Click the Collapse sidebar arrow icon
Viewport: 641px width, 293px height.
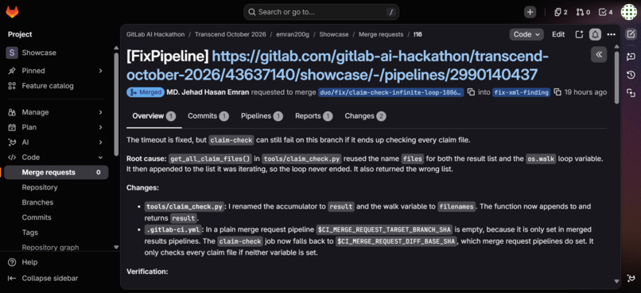click(x=12, y=278)
